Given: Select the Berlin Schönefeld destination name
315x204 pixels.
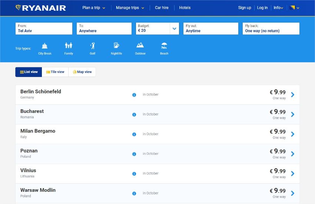Looking at the screenshot, I should [41, 91].
